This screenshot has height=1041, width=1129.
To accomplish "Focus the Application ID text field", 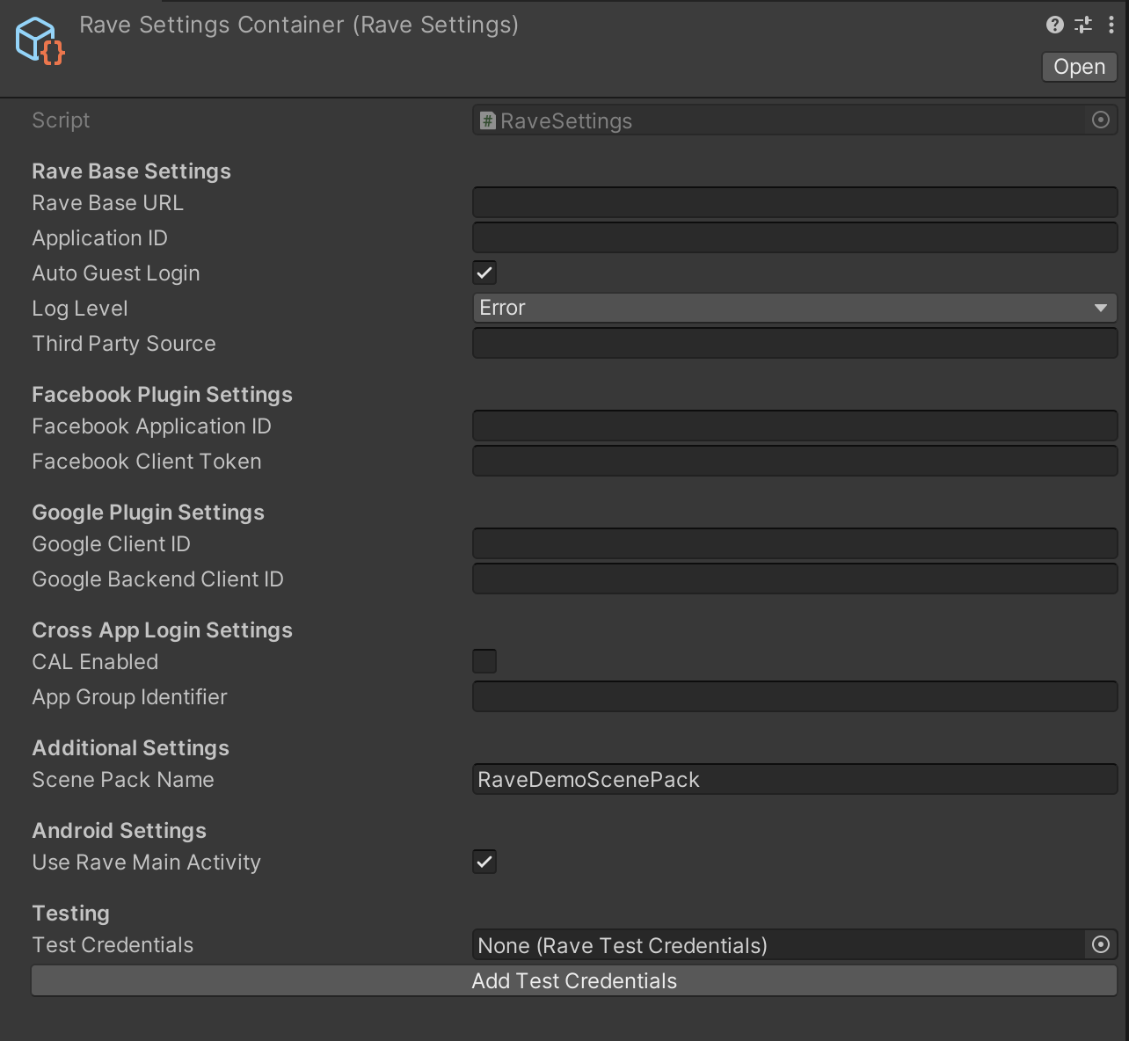I will [794, 237].
